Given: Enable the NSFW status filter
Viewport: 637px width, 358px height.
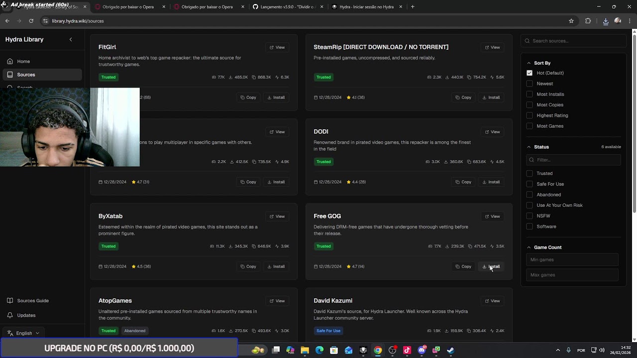Looking at the screenshot, I should click(x=530, y=216).
